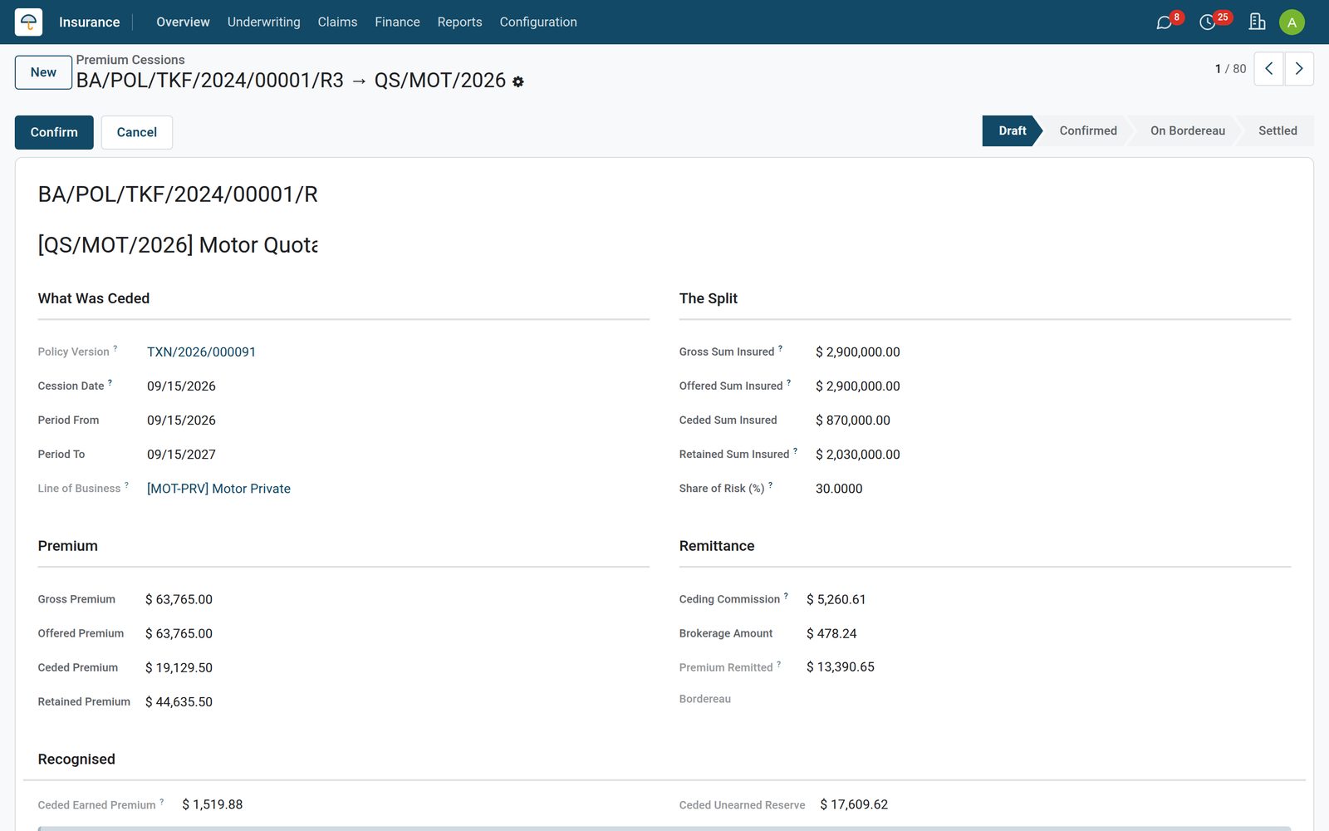Screen dimensions: 1329x831
Task: Select the Settled status stage
Action: [1278, 131]
